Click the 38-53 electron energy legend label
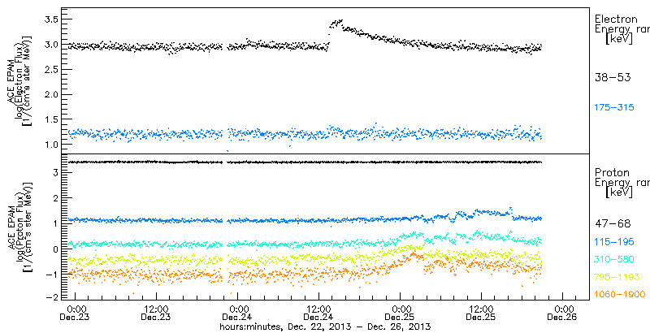The width and height of the screenshot is (650, 333). (x=613, y=77)
